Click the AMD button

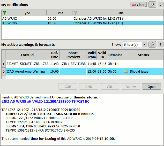(x=89, y=87)
